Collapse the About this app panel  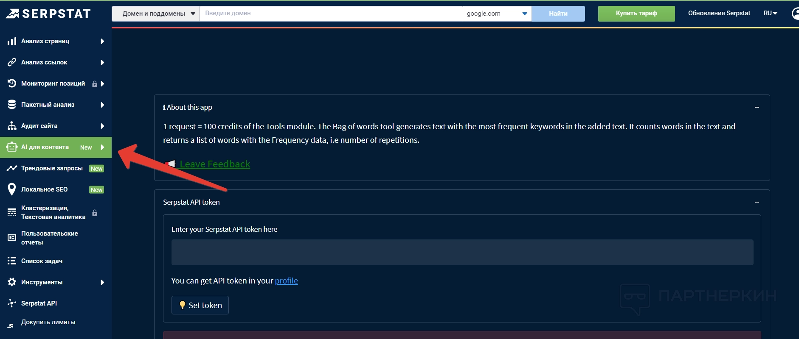(x=757, y=107)
